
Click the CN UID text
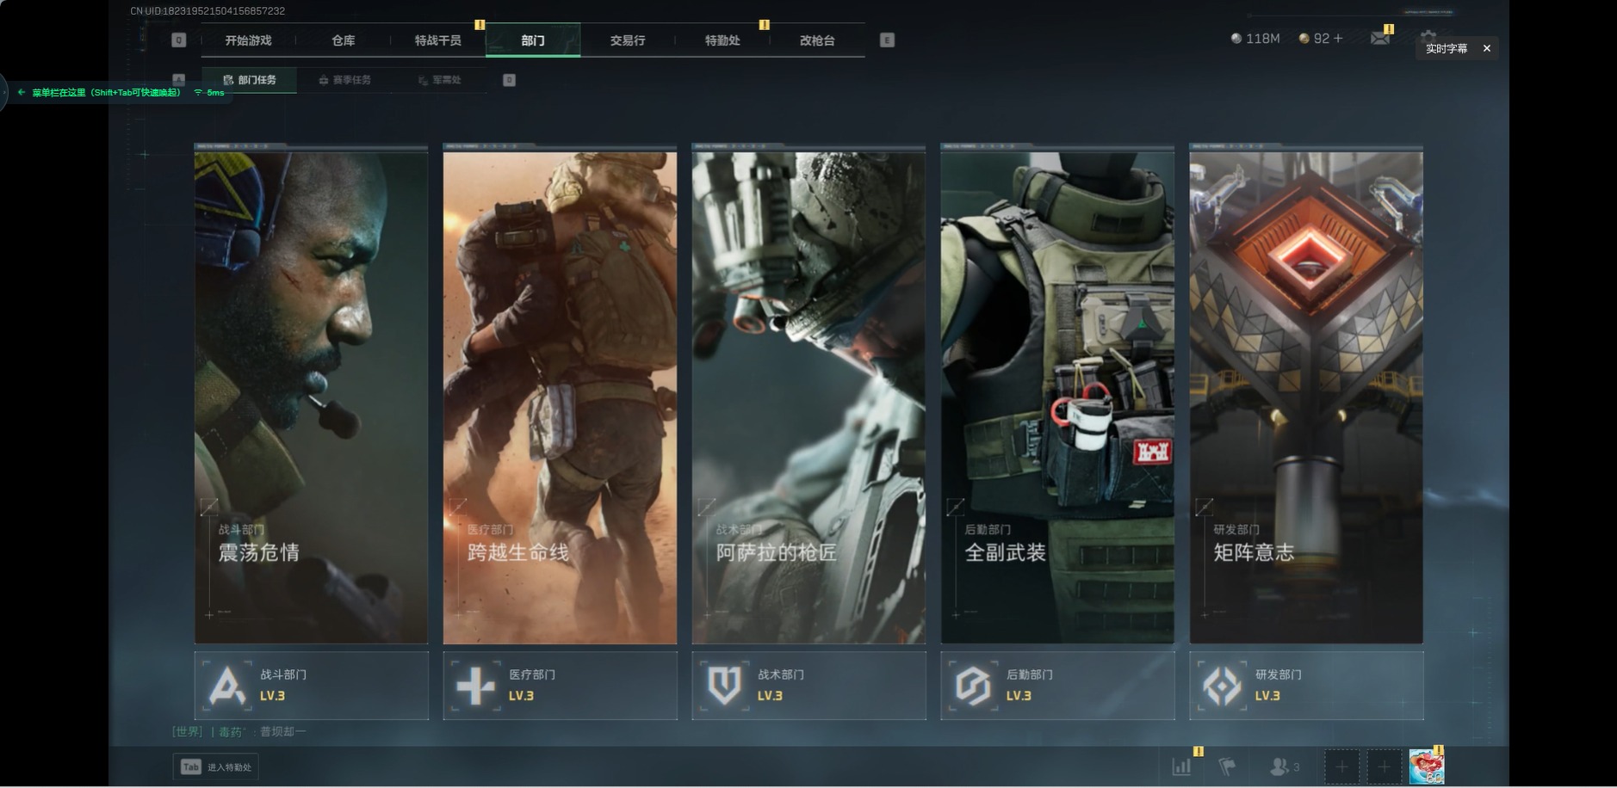click(x=208, y=11)
